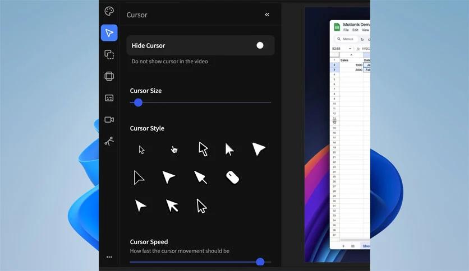Open the zoom selection sidebar icon
Screen dimensions: 469x271
coord(109,55)
